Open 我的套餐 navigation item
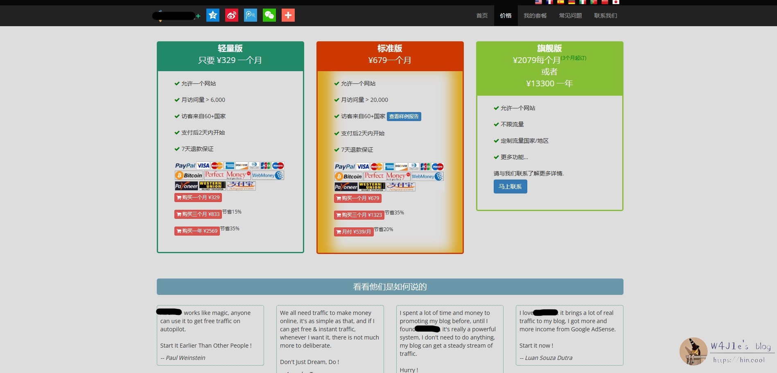The height and width of the screenshot is (373, 777). (535, 16)
